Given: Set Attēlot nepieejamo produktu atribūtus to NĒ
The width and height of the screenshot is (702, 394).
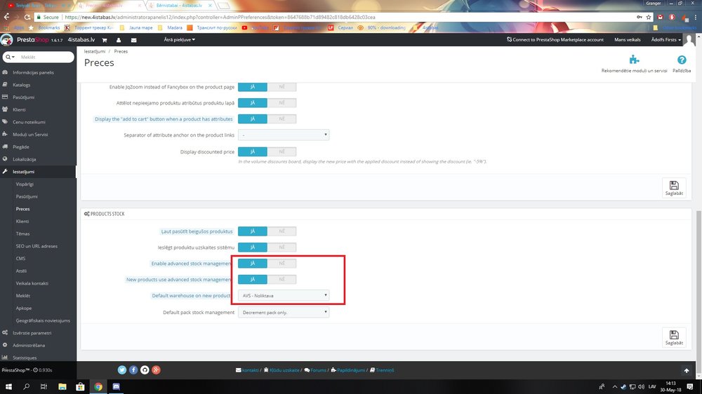Looking at the screenshot, I should (x=282, y=103).
